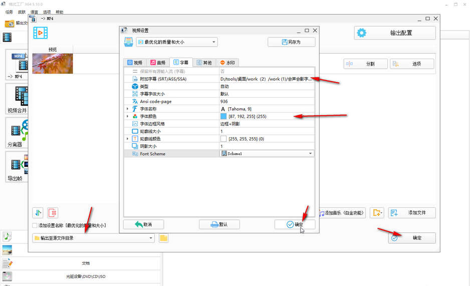Screen dimensions: 470x286
Task: Click 另存为 save-as button
Action: (x=291, y=42)
